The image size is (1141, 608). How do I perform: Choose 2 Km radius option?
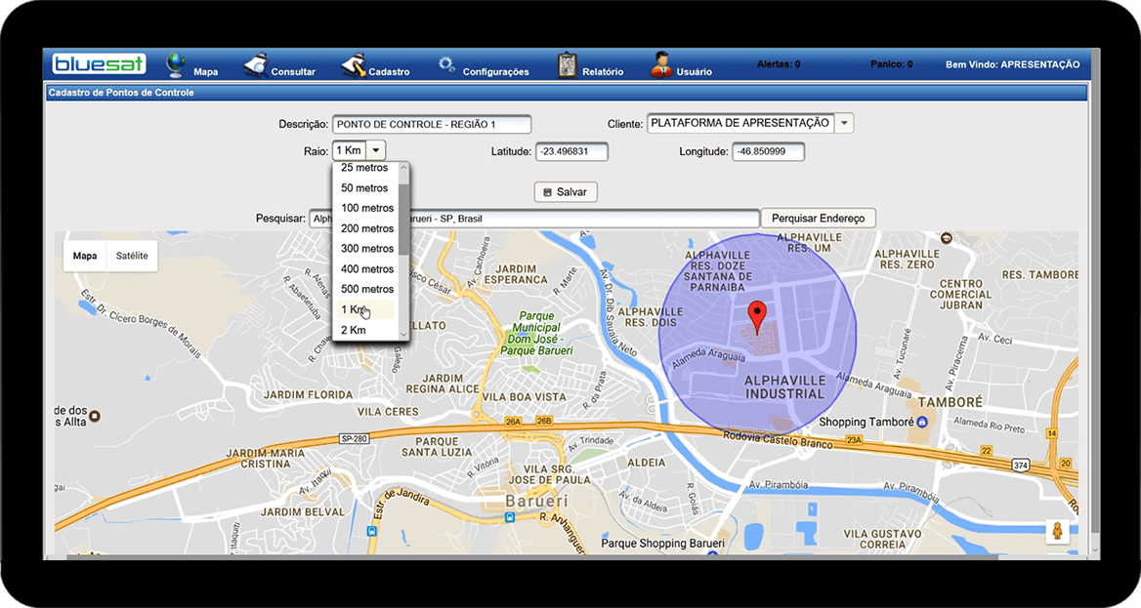tap(354, 330)
